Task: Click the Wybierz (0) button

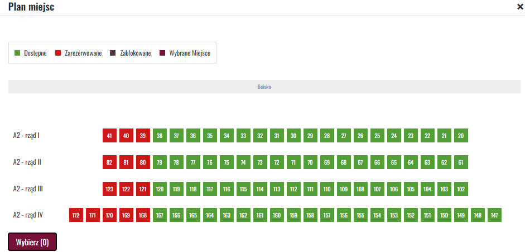Action: click(x=32, y=242)
